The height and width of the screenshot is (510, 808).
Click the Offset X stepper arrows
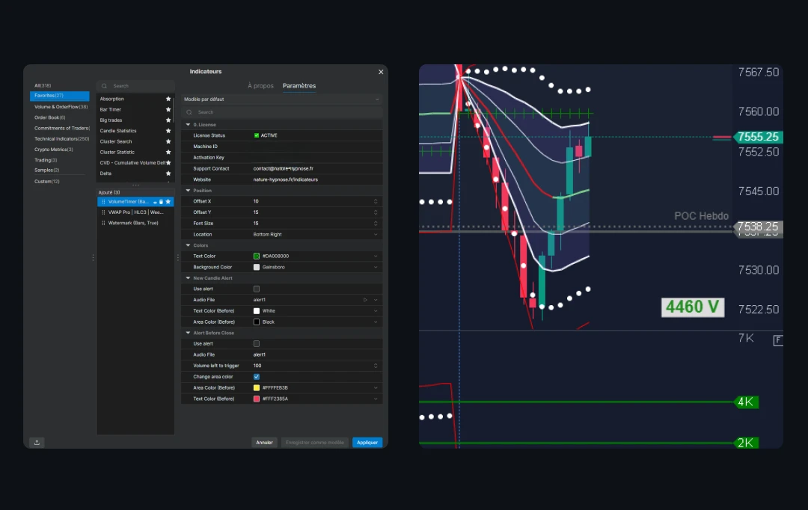pos(376,201)
